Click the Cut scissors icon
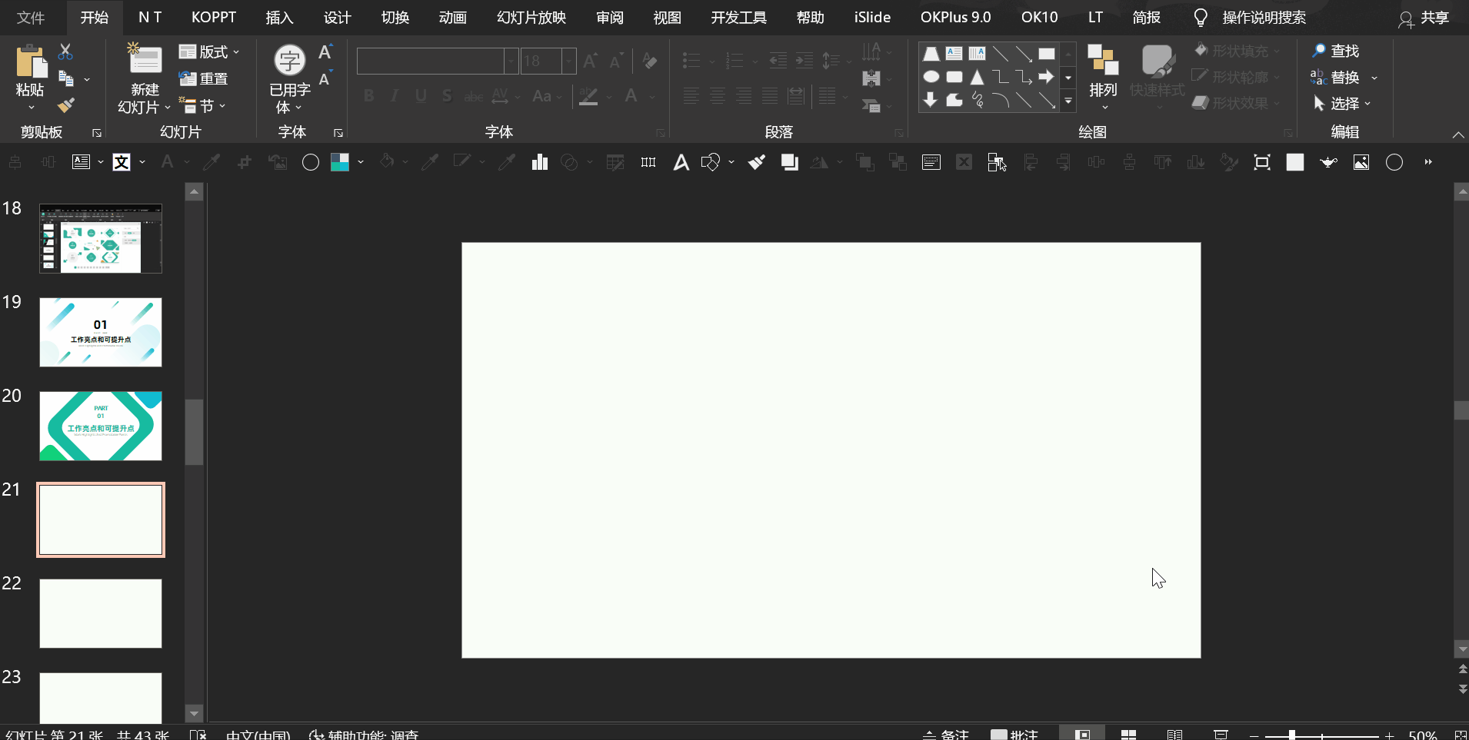The height and width of the screenshot is (740, 1469). click(x=65, y=51)
